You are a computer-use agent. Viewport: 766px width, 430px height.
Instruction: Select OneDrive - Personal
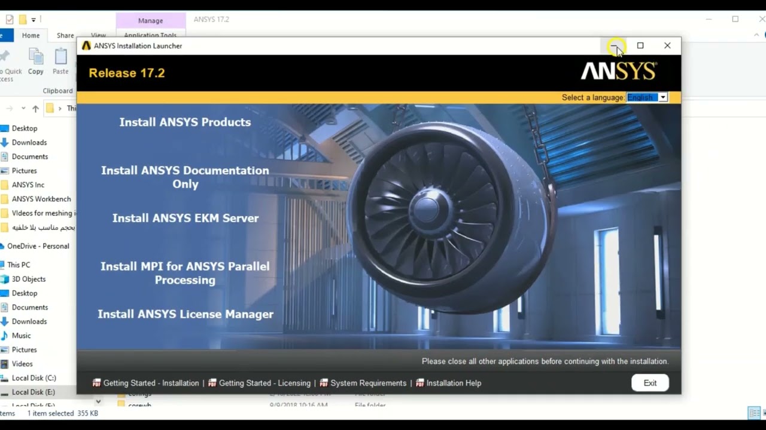click(x=38, y=246)
